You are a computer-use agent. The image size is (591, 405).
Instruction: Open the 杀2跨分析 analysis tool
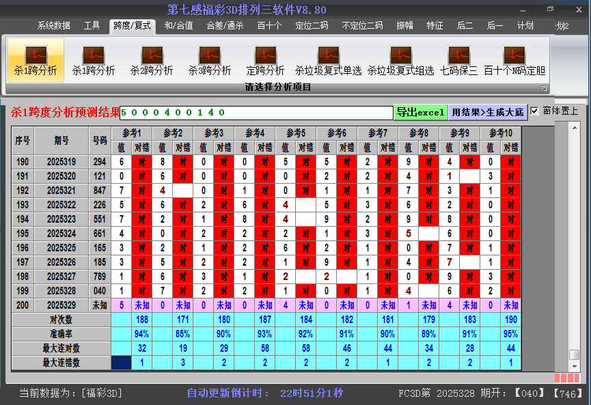coord(152,60)
